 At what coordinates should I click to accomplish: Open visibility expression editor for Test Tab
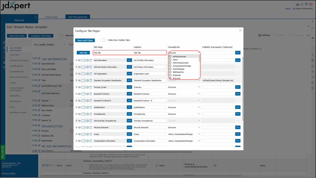pyautogui.click(x=238, y=53)
